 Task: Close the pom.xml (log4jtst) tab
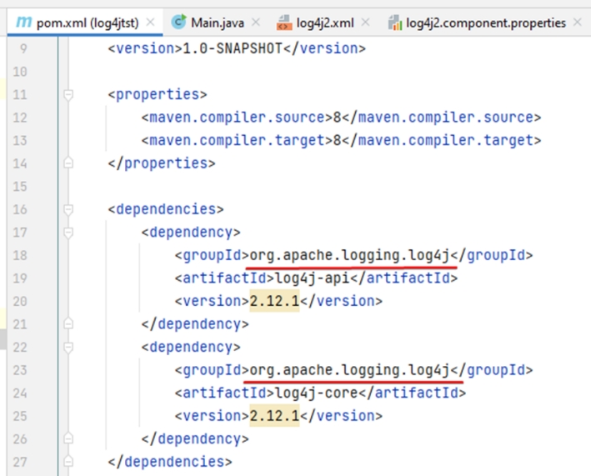(x=150, y=23)
